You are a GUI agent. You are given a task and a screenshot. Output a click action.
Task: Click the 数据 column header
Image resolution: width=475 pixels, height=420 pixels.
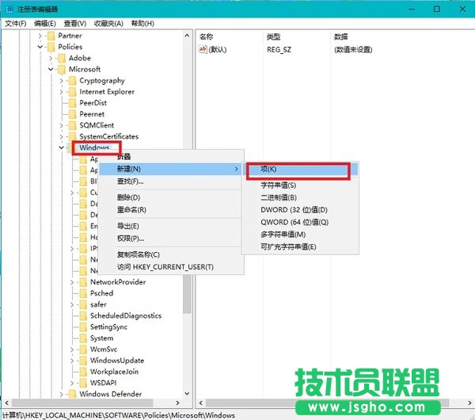tap(402, 37)
